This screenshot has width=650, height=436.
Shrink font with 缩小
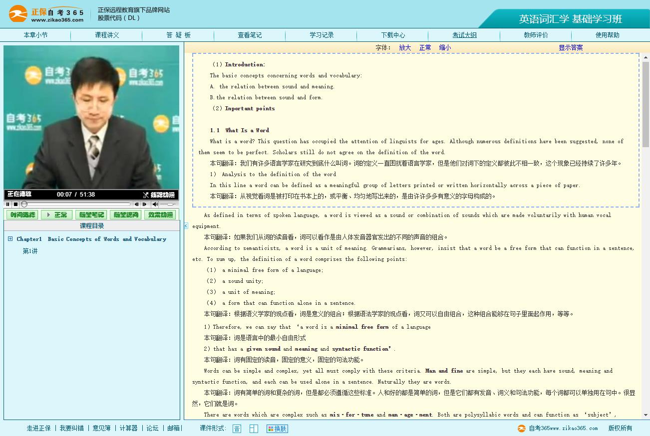(x=445, y=47)
